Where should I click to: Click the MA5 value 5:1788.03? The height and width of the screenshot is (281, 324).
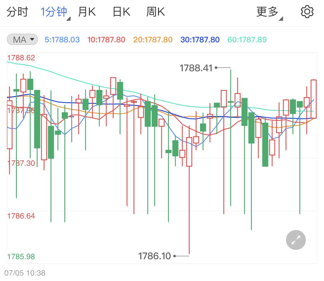62,39
